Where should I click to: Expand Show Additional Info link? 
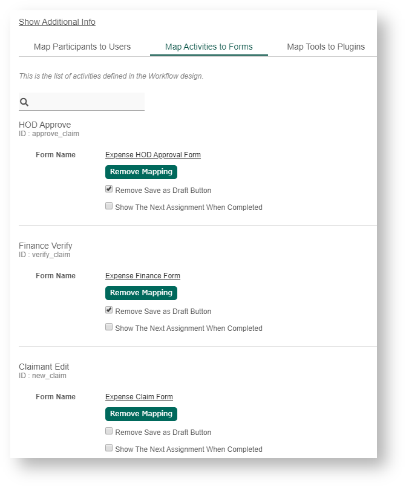pos(57,22)
